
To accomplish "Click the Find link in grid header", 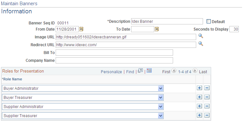I will (130, 72).
